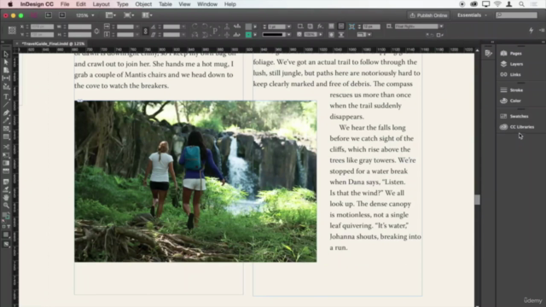Screen dimensions: 546x307
Task: Open the Links panel
Action: coord(516,74)
